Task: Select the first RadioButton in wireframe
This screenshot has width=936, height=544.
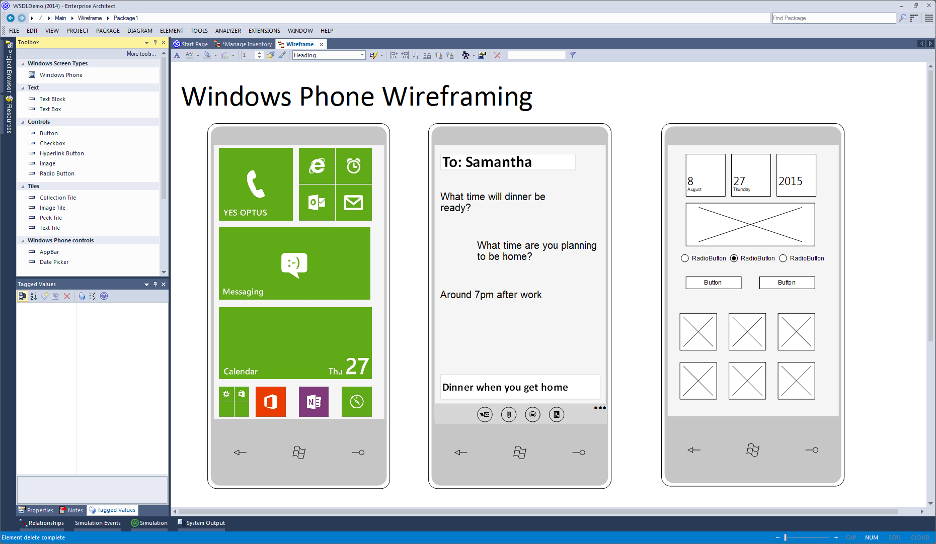Action: (x=685, y=258)
